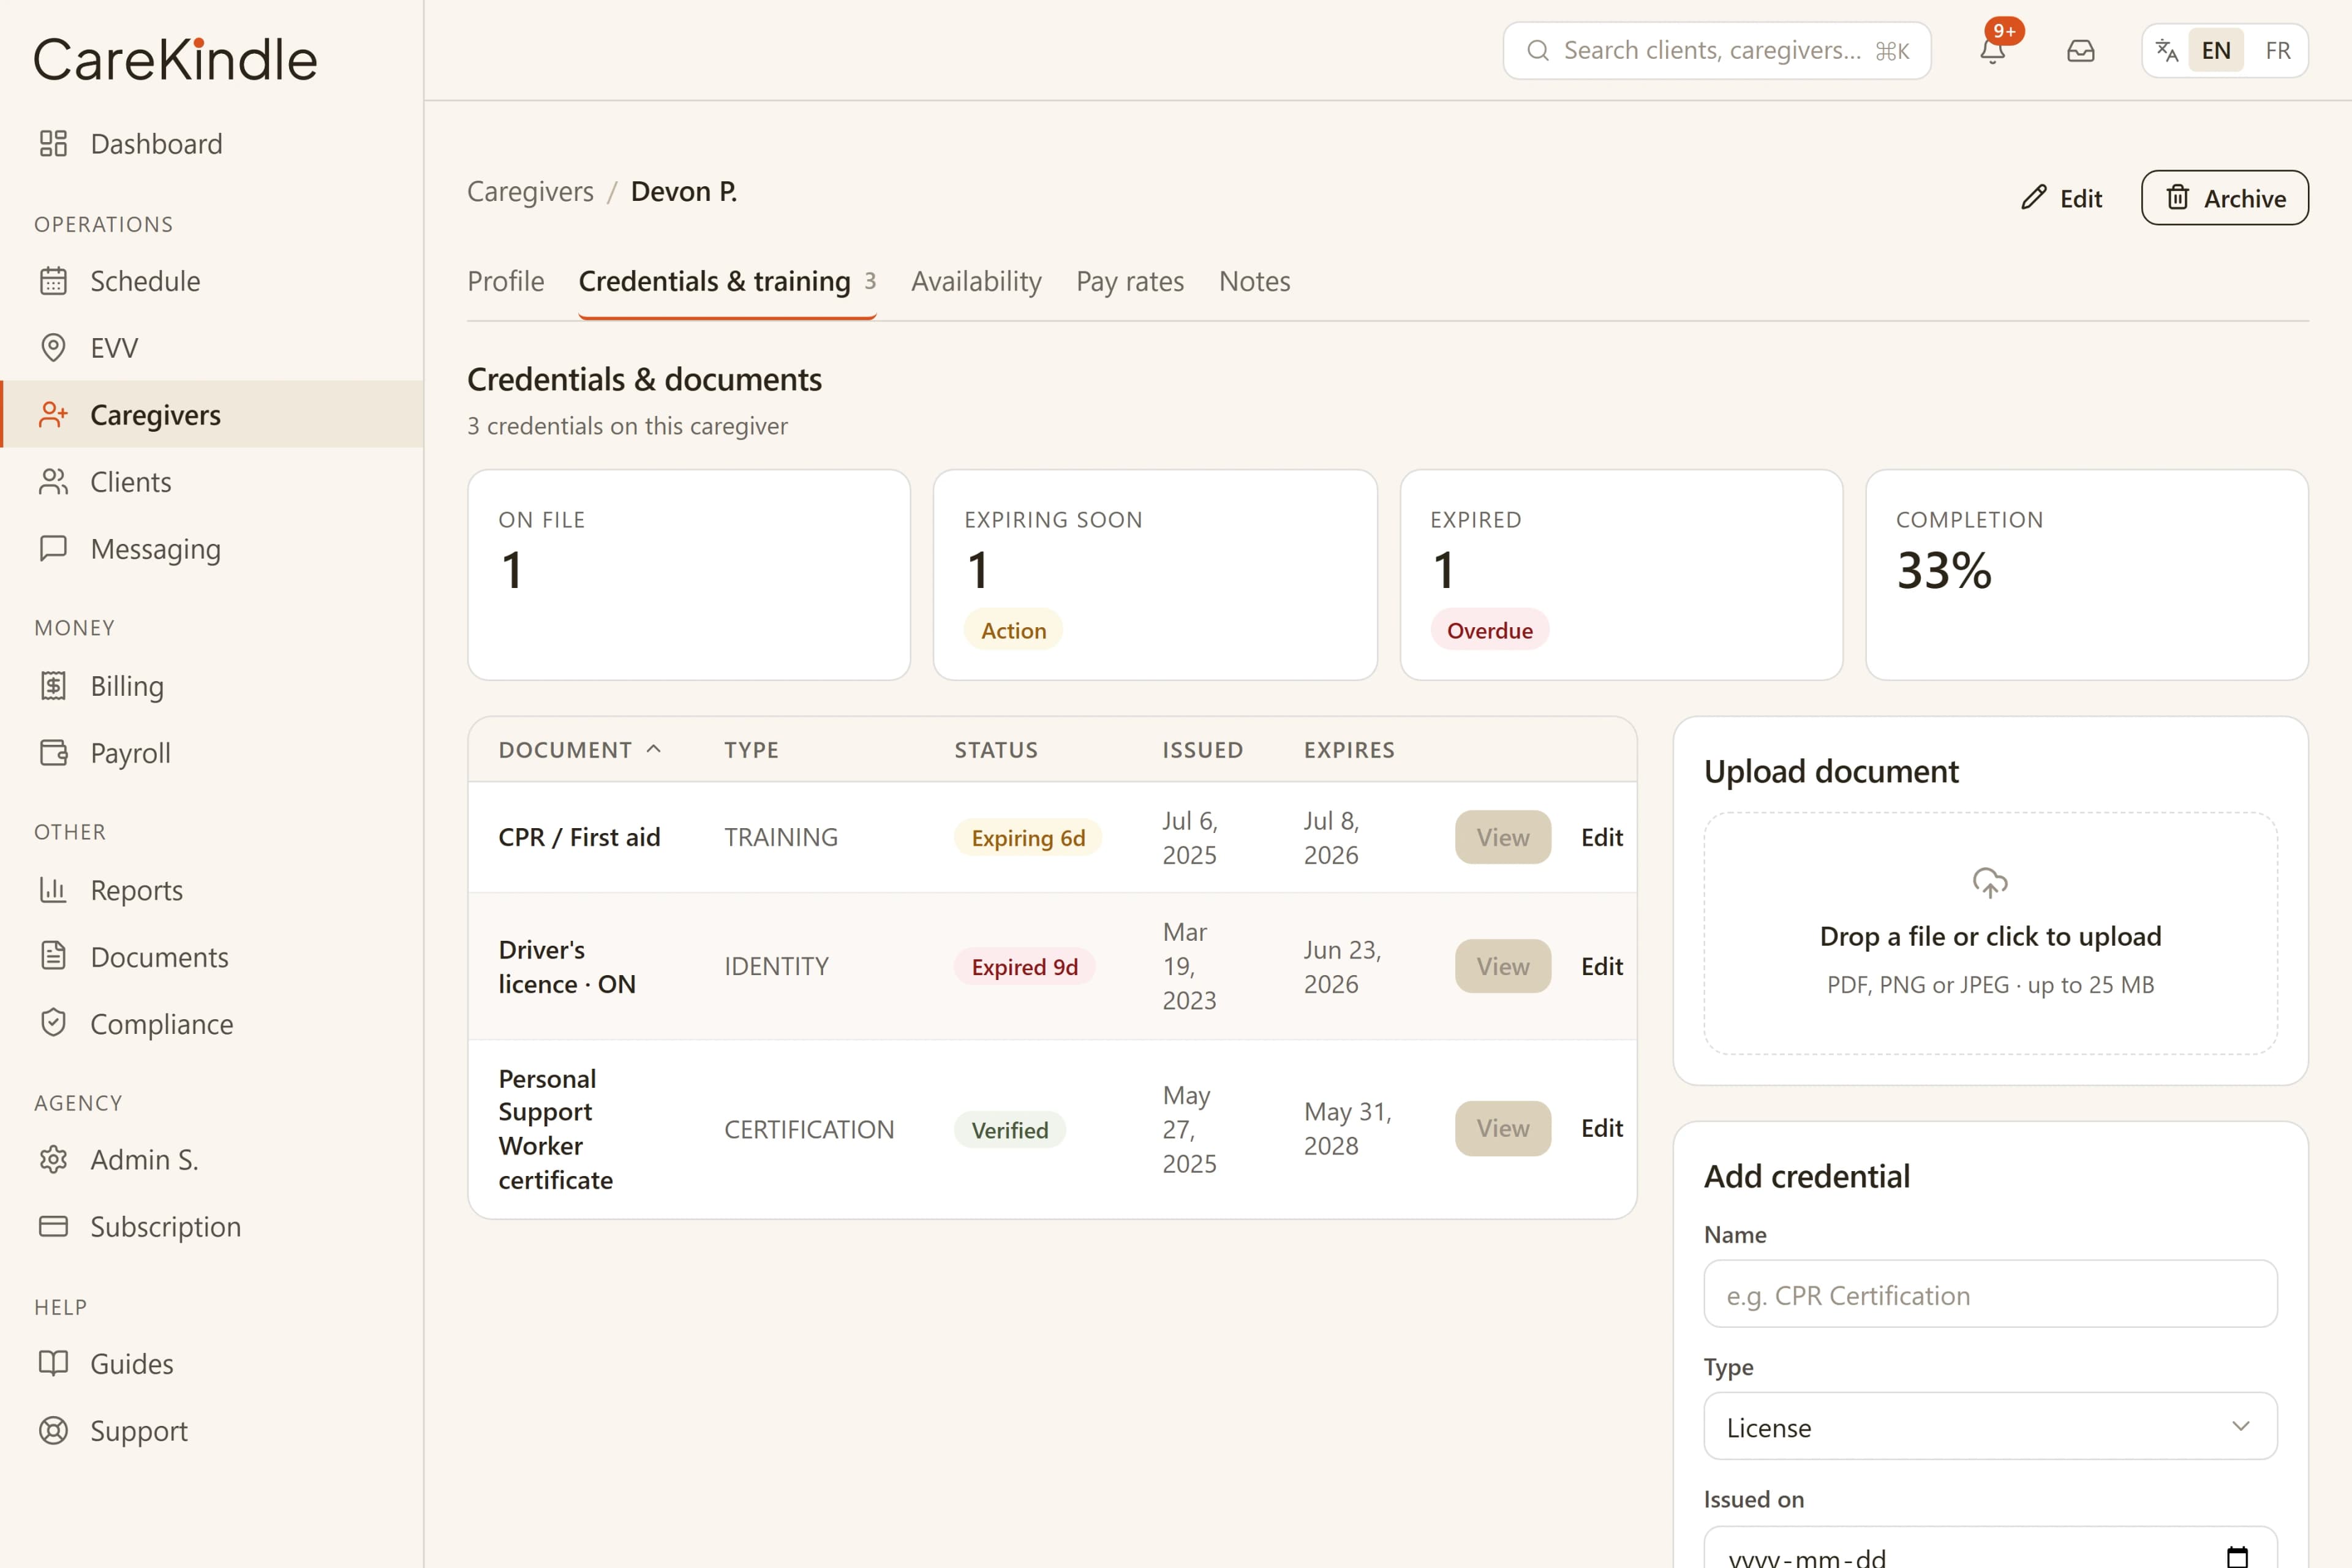The image size is (2352, 1568).
Task: Switch to the Availability tab
Action: coord(976,282)
